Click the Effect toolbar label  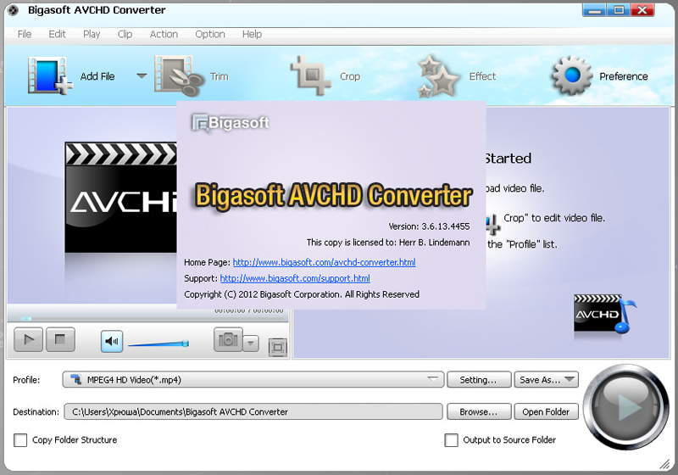(482, 76)
